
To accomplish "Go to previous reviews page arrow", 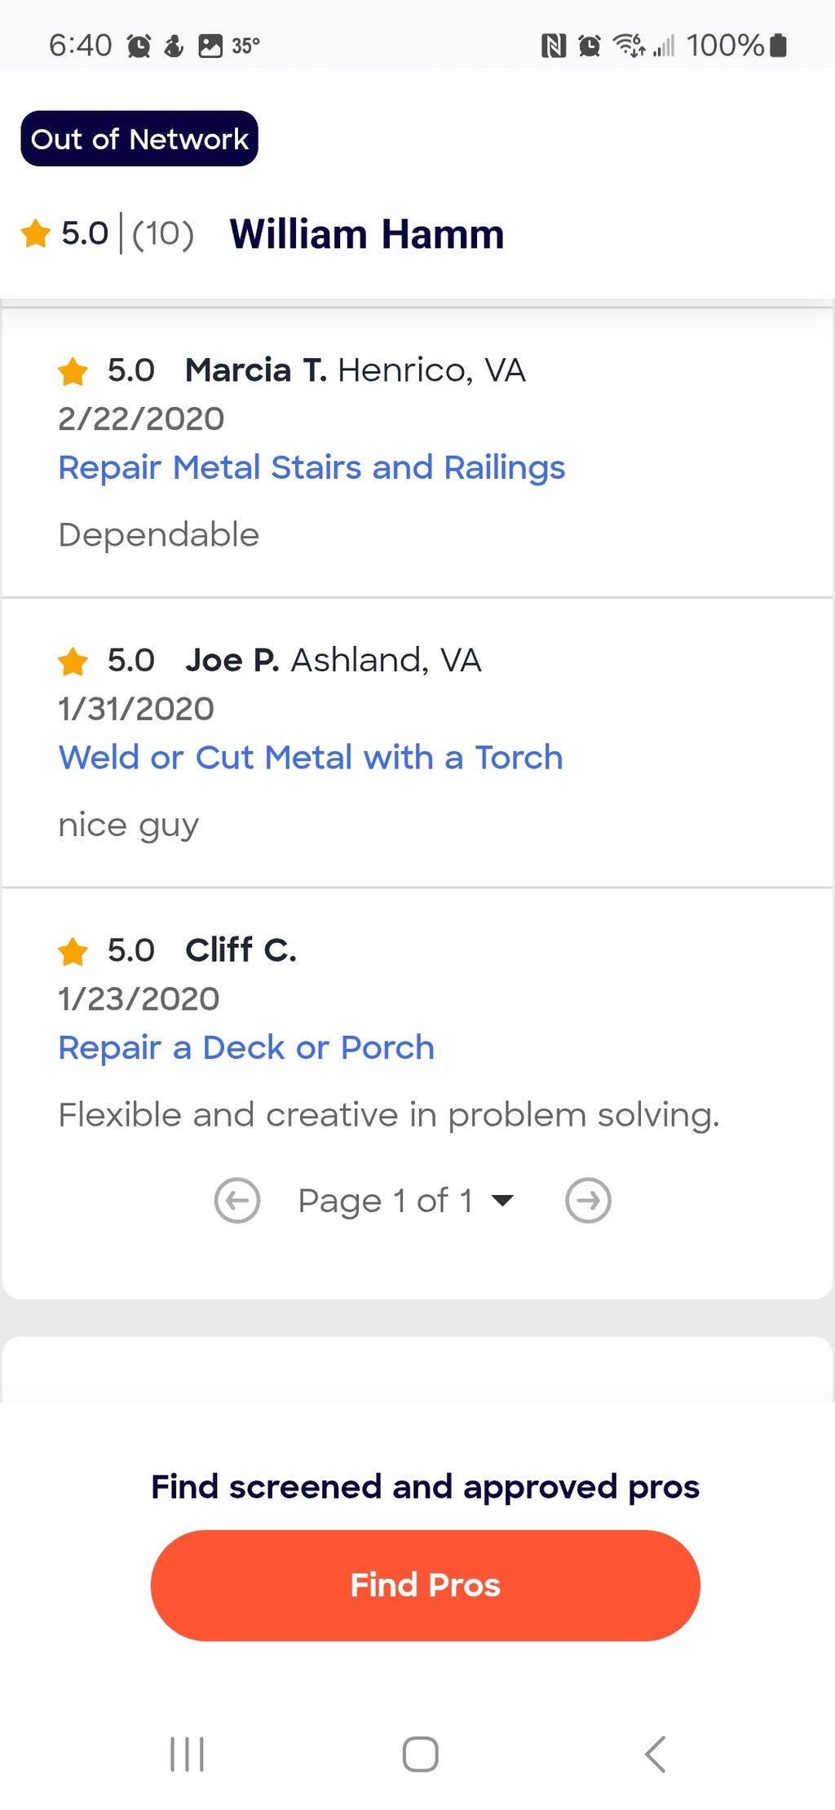I will pos(237,1201).
